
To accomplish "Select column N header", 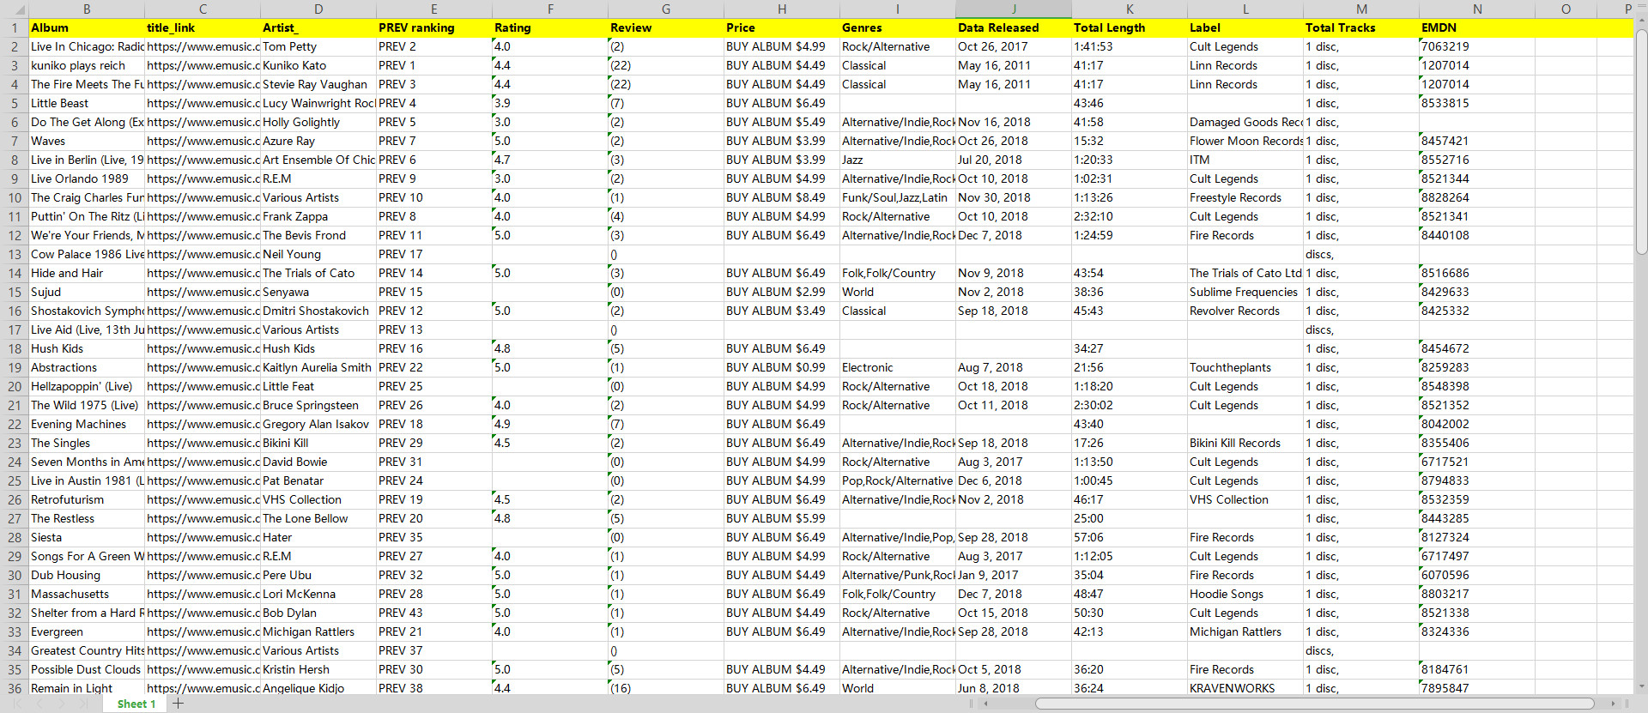I will point(1477,9).
